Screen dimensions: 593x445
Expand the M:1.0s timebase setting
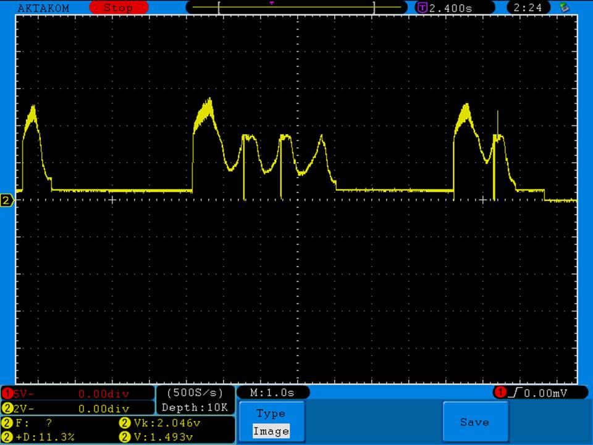(272, 392)
